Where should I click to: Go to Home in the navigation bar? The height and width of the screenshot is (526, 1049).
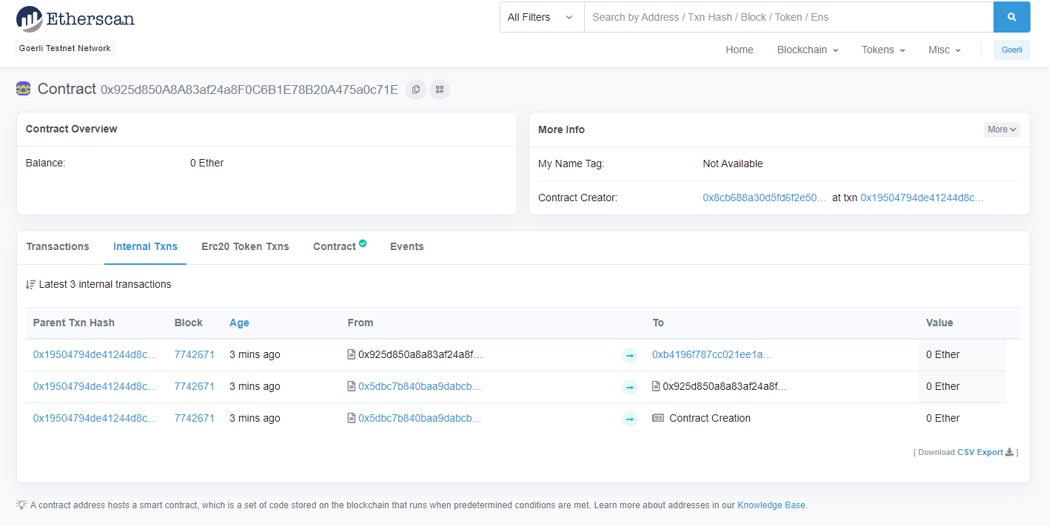pos(740,50)
